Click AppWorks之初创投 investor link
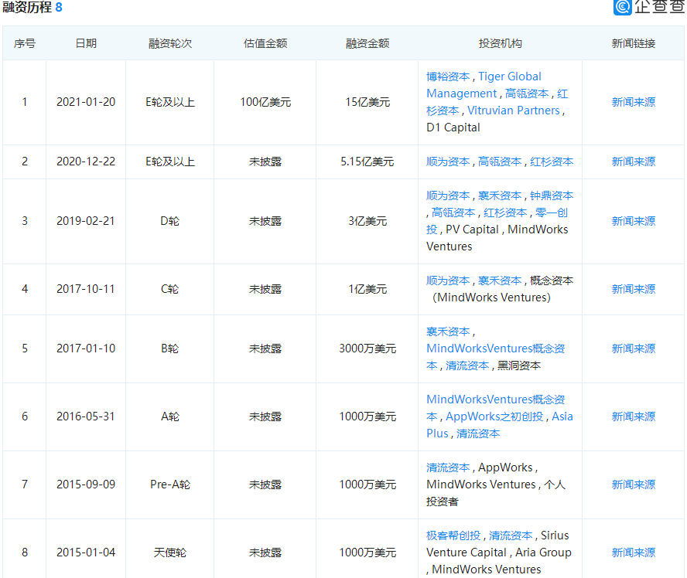The image size is (687, 578). point(495,416)
